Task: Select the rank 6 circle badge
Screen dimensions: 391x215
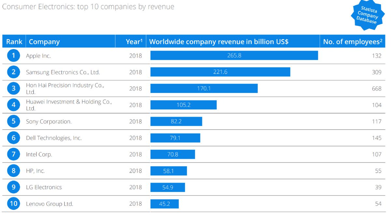Action: [x=13, y=138]
